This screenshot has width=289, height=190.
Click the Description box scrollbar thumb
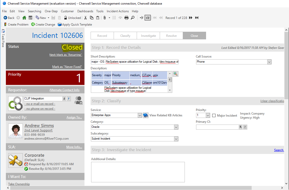tap(170, 80)
